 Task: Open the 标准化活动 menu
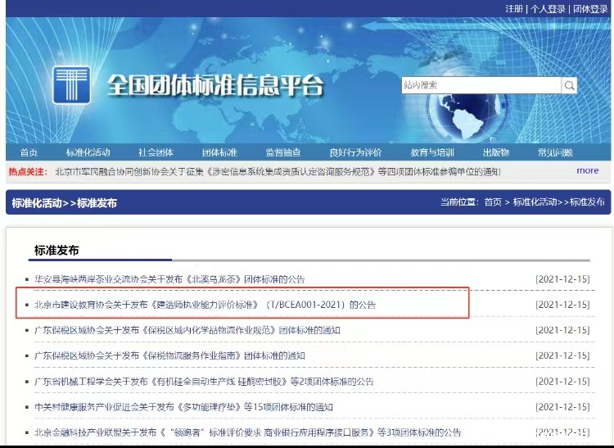click(x=88, y=152)
